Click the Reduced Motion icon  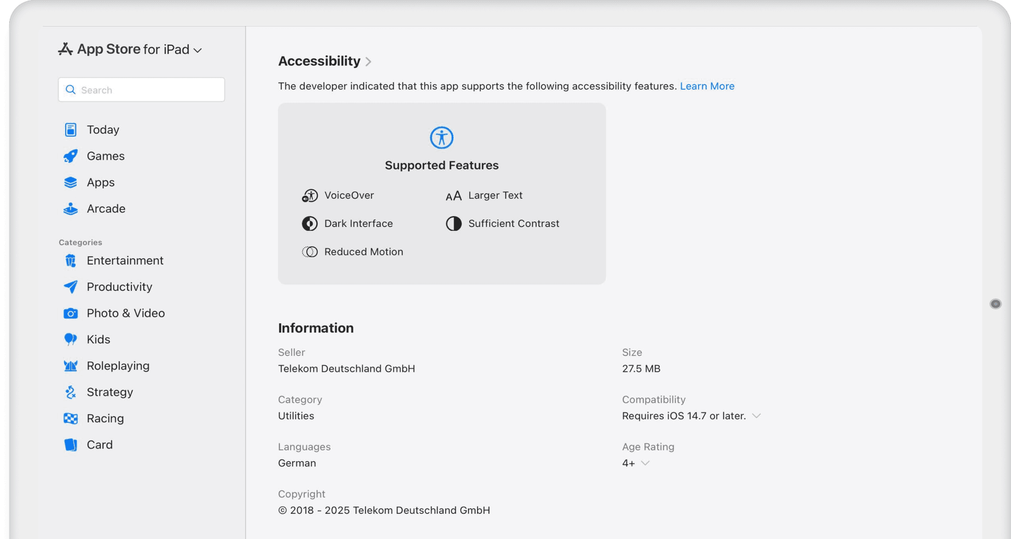pos(310,252)
